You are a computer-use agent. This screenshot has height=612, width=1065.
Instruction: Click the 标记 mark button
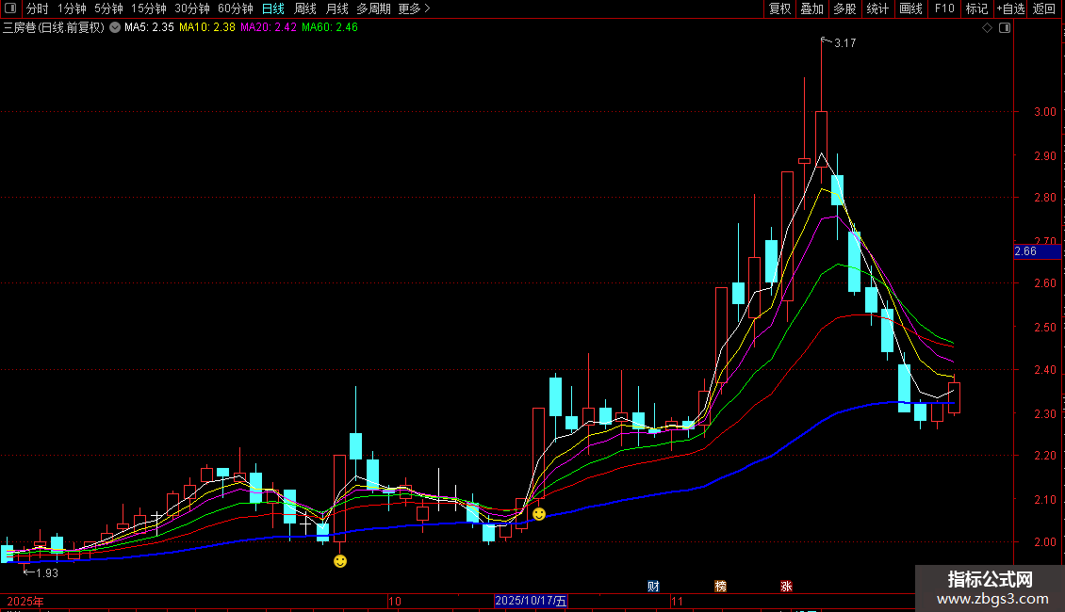[976, 8]
